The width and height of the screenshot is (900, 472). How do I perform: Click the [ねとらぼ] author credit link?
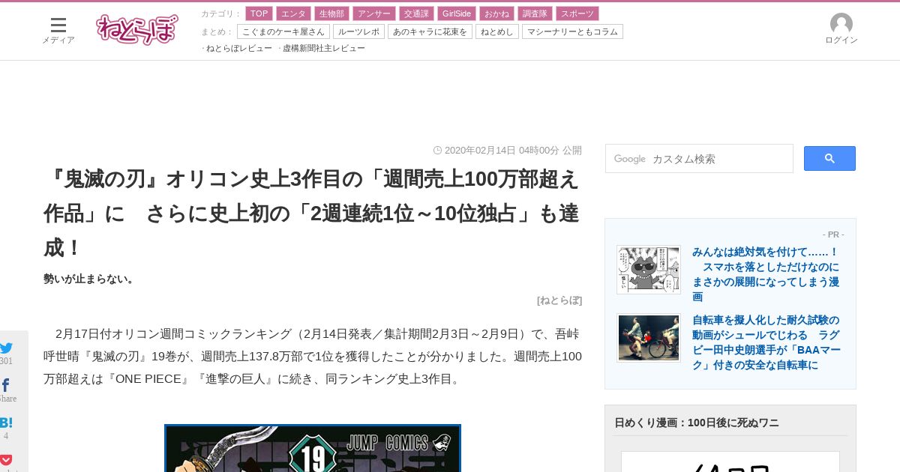click(x=559, y=300)
